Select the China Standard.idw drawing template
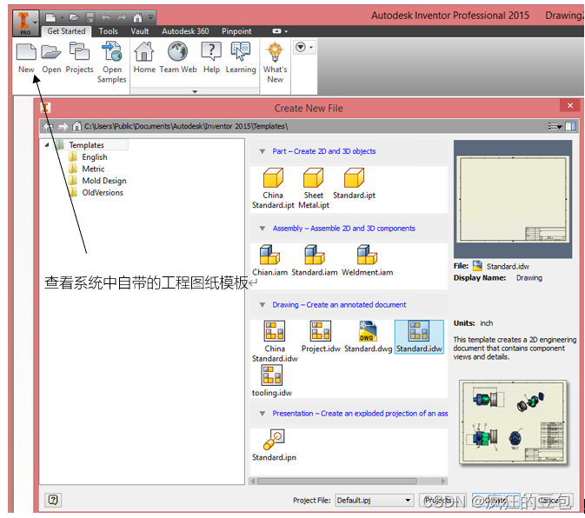The width and height of the screenshot is (585, 518). point(275,342)
